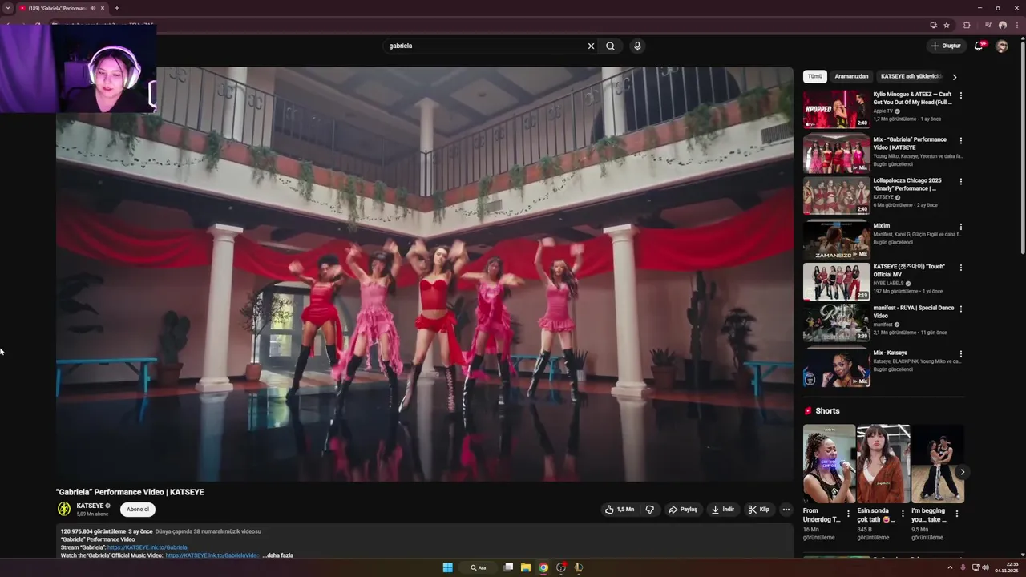
Task: Open a new browser tab with plus
Action: pos(117,8)
